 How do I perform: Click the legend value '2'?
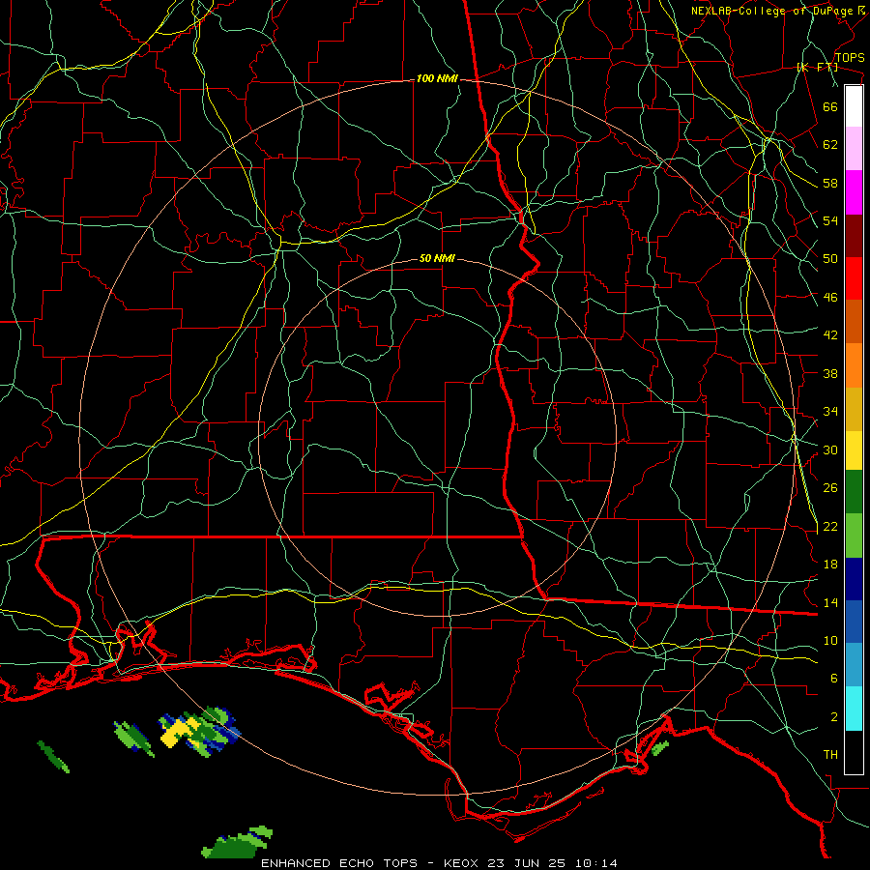[x=834, y=717]
